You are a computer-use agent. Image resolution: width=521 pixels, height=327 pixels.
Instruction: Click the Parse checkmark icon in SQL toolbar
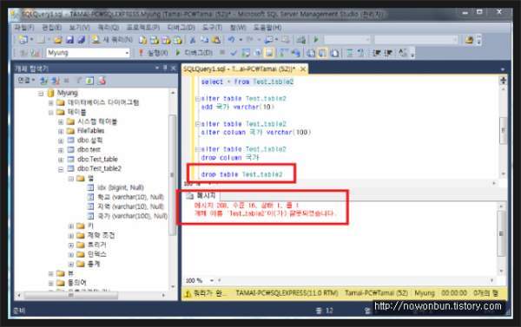[234, 53]
